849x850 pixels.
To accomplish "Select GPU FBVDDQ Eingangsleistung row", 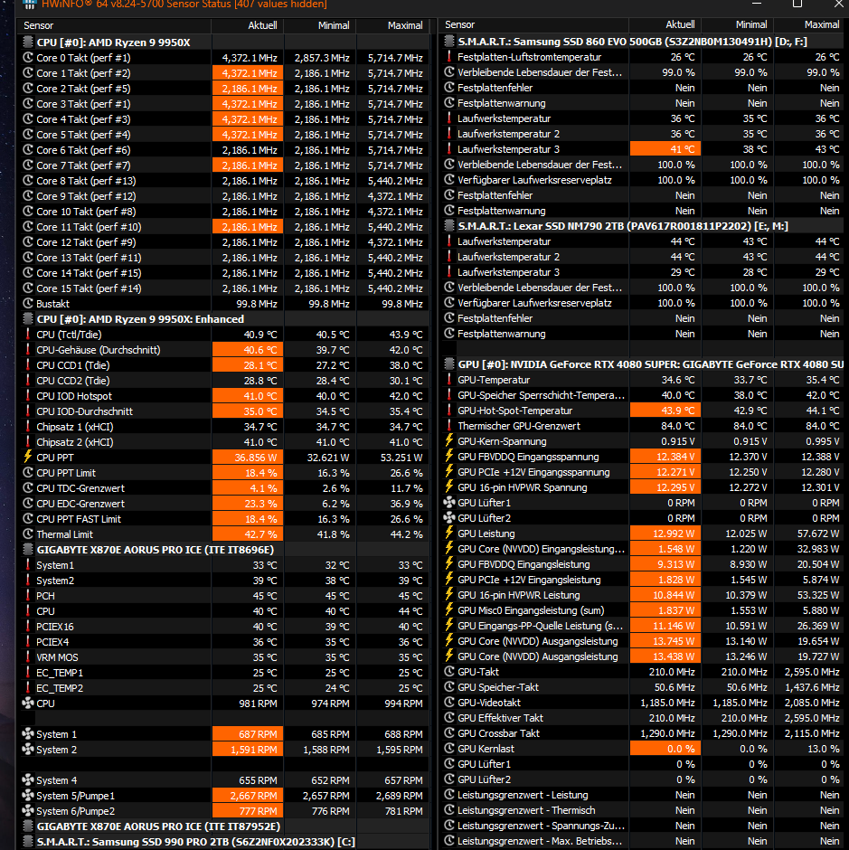I will click(x=642, y=564).
